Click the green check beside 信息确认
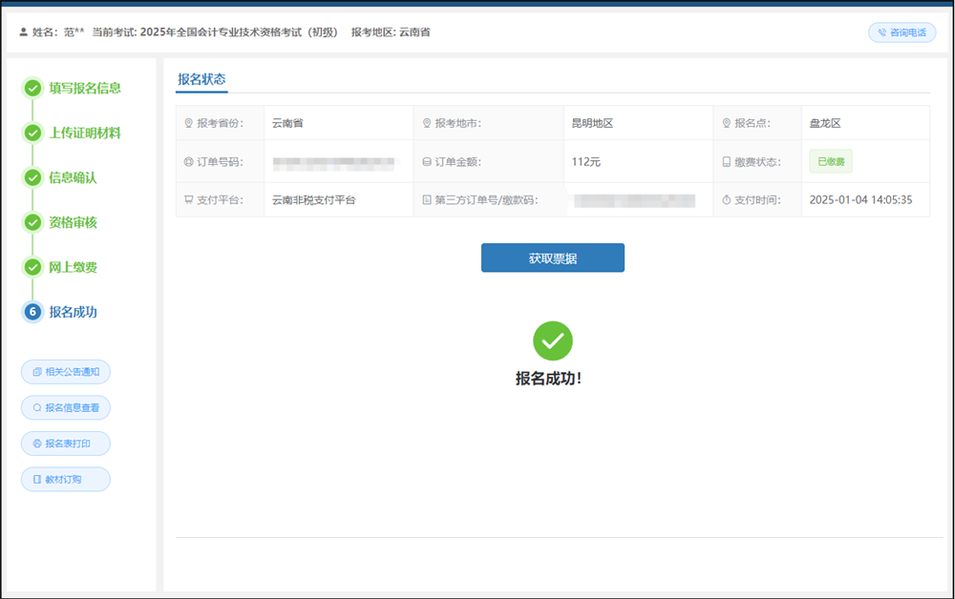The width and height of the screenshot is (955, 599). tap(32, 177)
